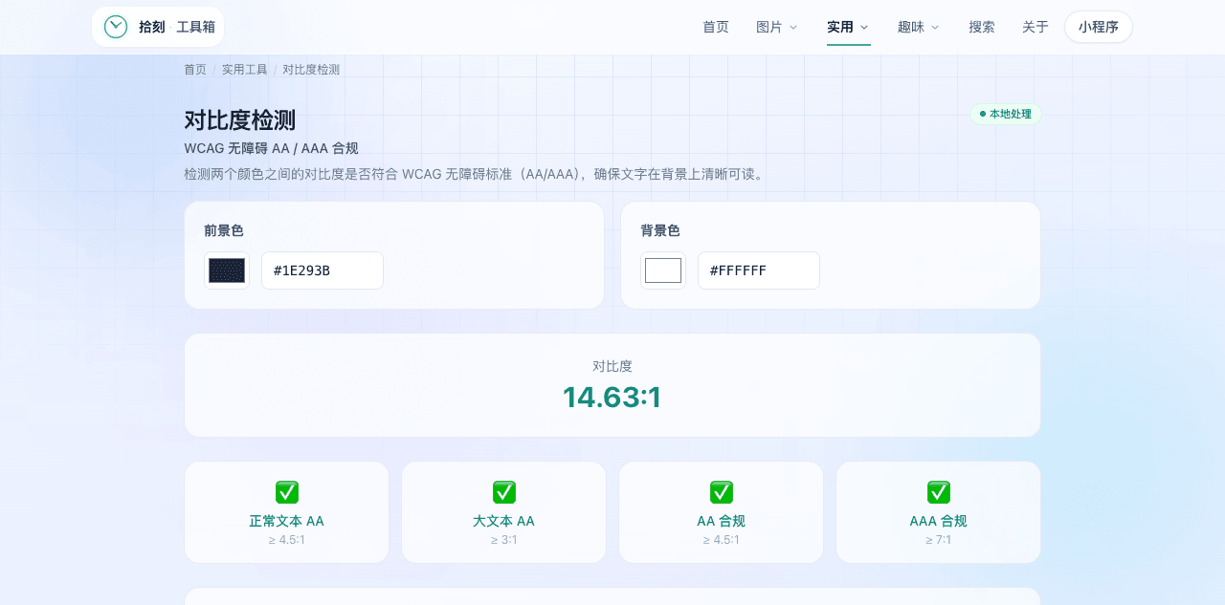
Task: Click the ≥ 7:1 threshold text
Action: pyautogui.click(x=939, y=540)
